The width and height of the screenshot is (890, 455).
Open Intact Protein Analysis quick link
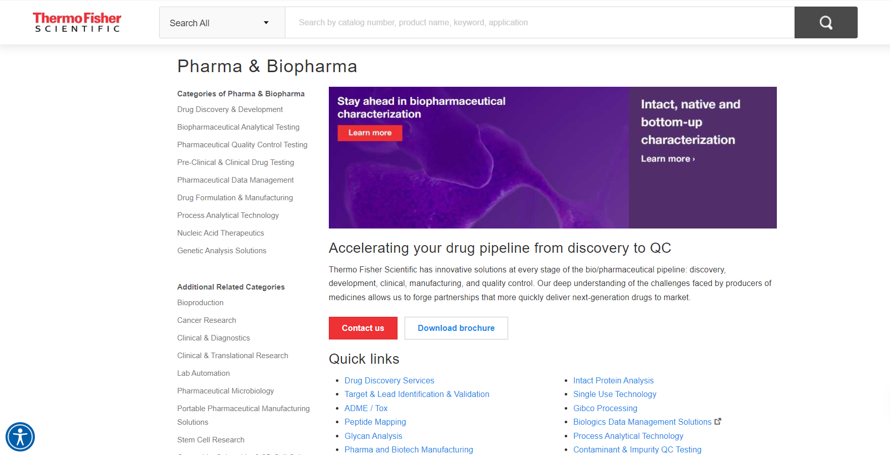(x=613, y=380)
